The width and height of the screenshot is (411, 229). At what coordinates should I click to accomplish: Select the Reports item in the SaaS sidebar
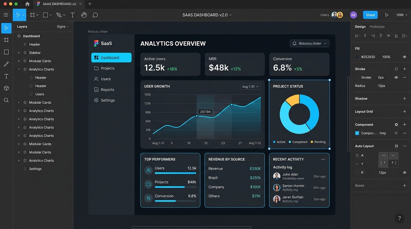(104, 89)
